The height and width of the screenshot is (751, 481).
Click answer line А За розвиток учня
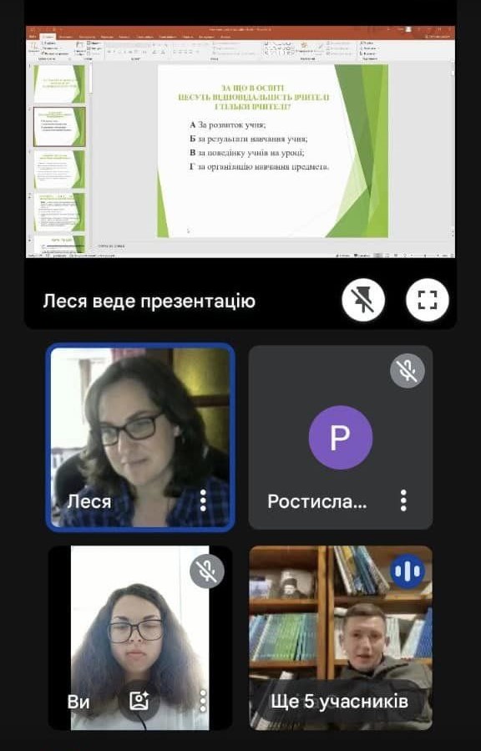[227, 125]
